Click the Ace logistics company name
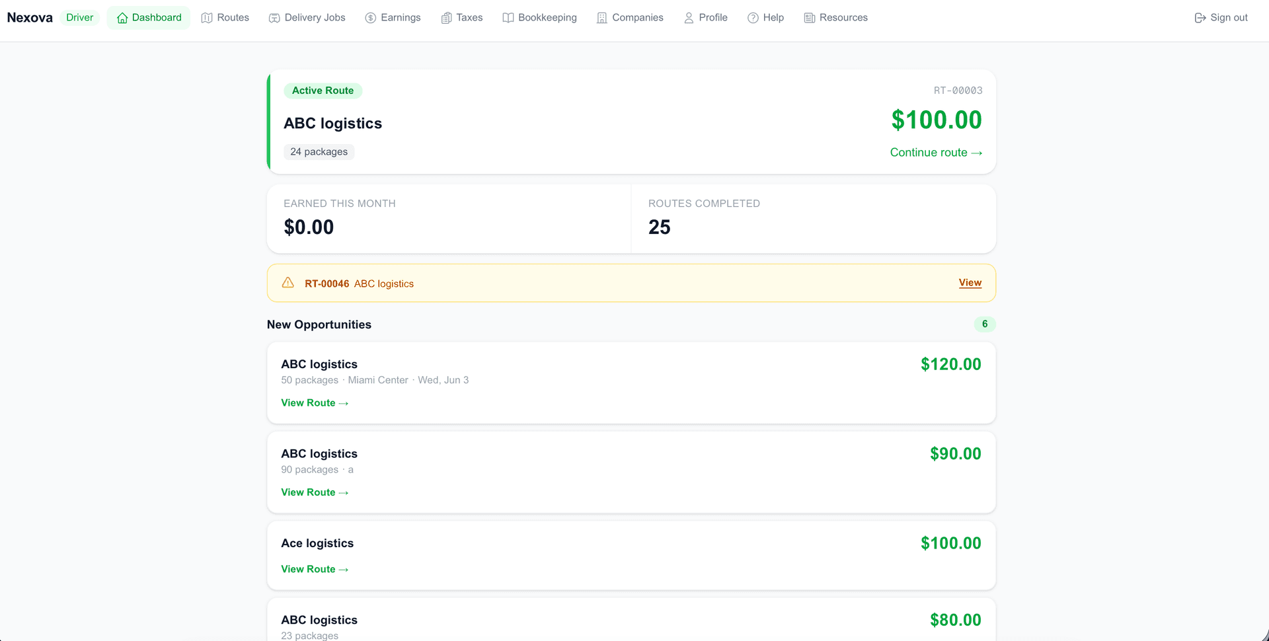 tap(317, 543)
